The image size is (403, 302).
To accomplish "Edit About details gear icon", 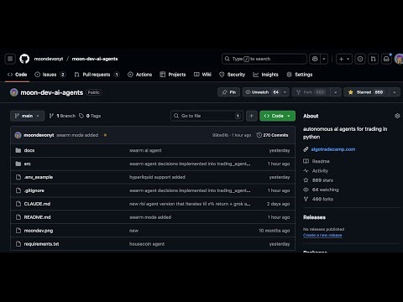I will click(x=397, y=116).
